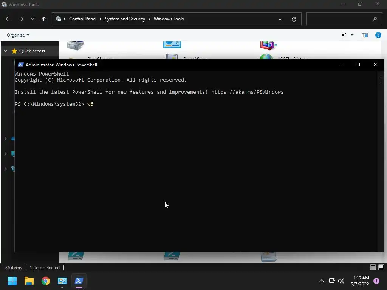Click the toolbox icon in Windows Tools
This screenshot has width=387, height=290.
coord(76,45)
